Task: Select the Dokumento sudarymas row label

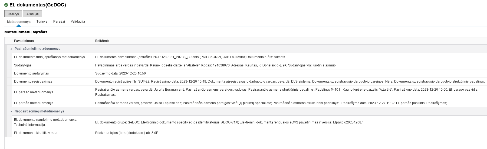Action: pos(31,73)
